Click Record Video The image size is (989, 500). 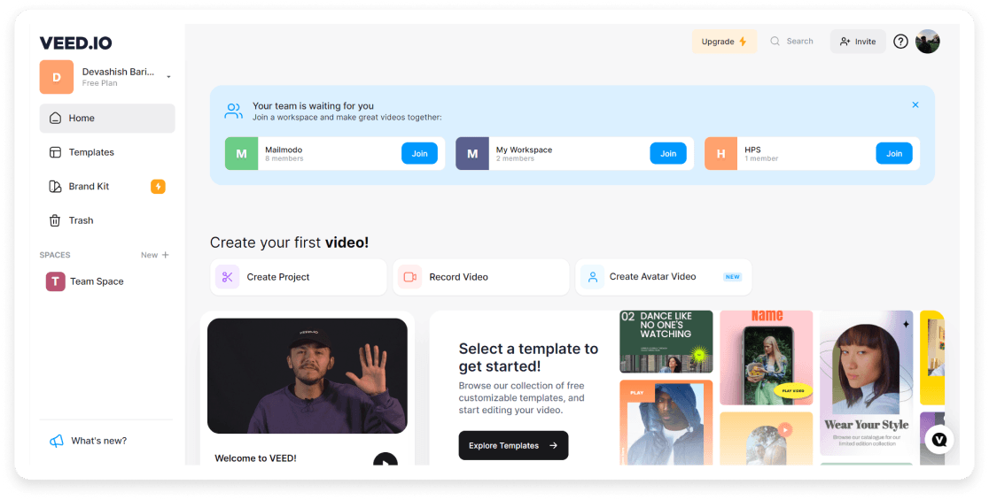[480, 277]
